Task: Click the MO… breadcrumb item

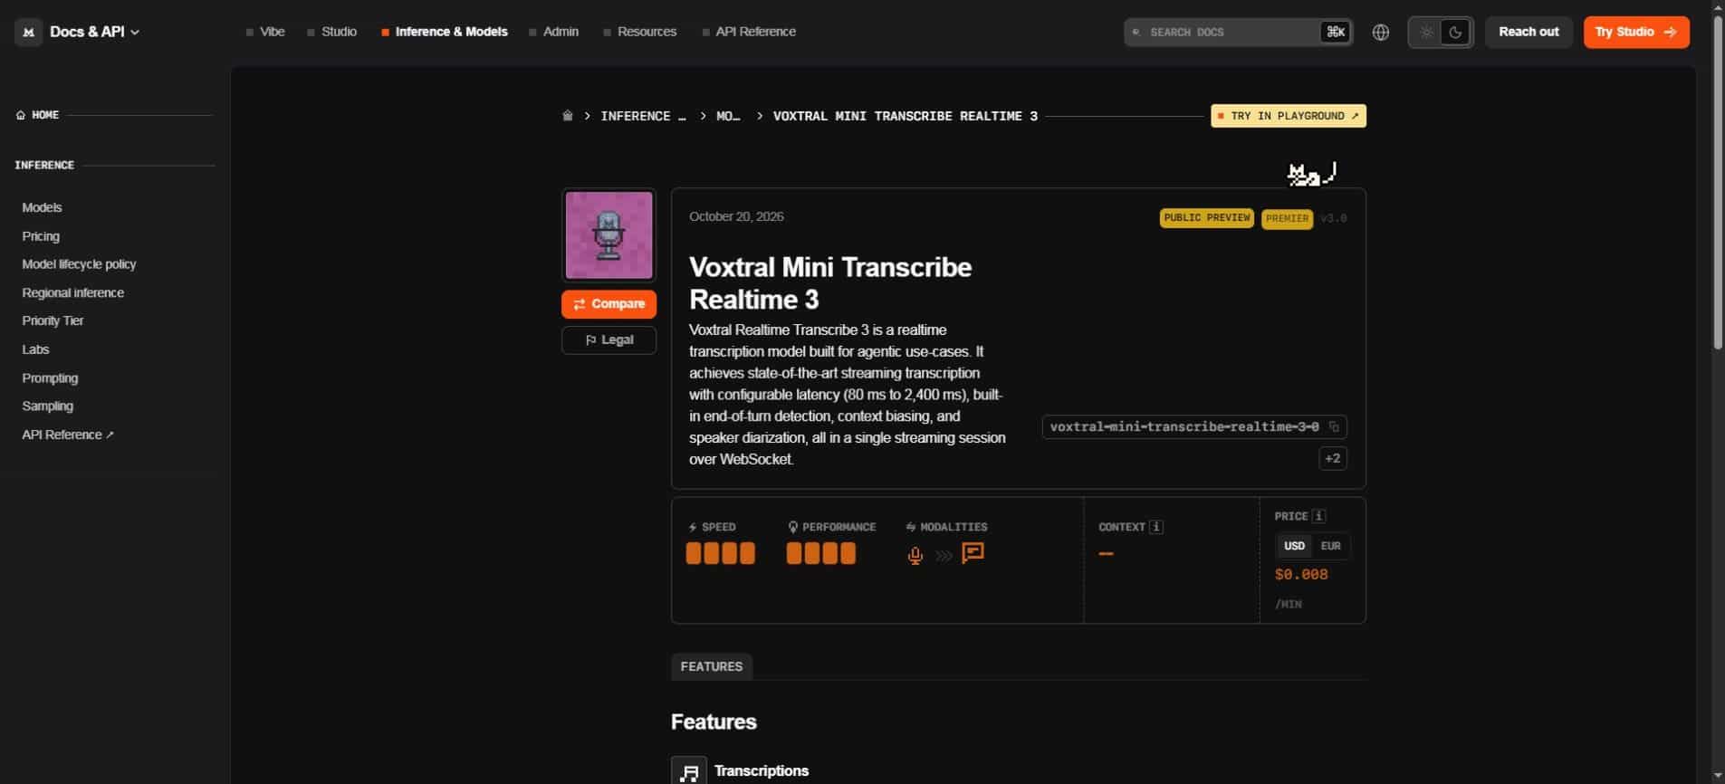Action: coord(728,116)
